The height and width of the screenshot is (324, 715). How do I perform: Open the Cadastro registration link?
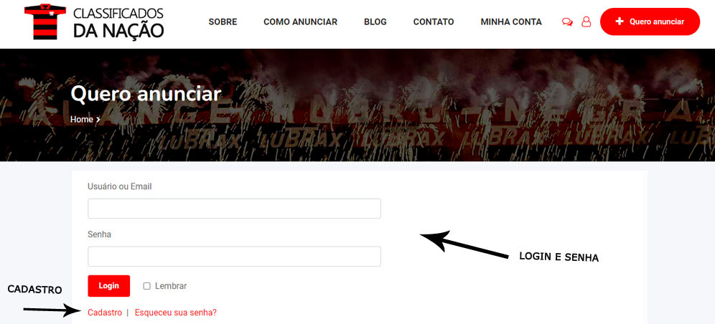click(105, 313)
